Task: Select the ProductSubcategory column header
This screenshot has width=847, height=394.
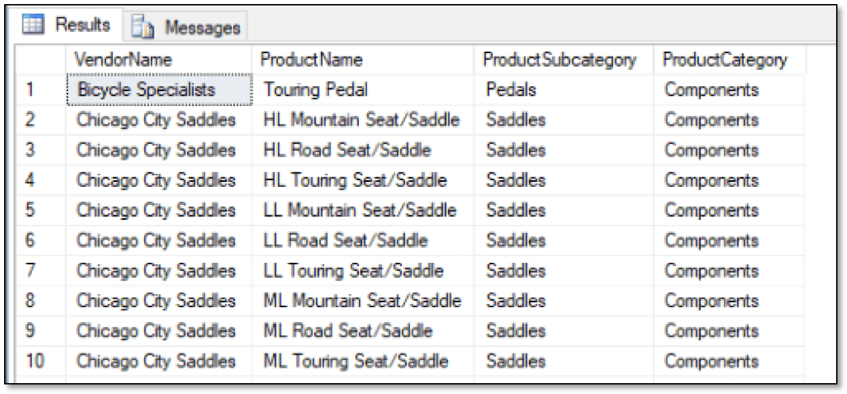Action: [x=564, y=60]
